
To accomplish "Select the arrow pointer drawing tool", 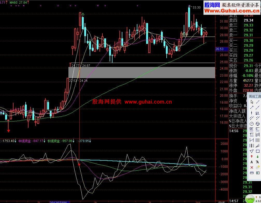I will click(x=252, y=102).
